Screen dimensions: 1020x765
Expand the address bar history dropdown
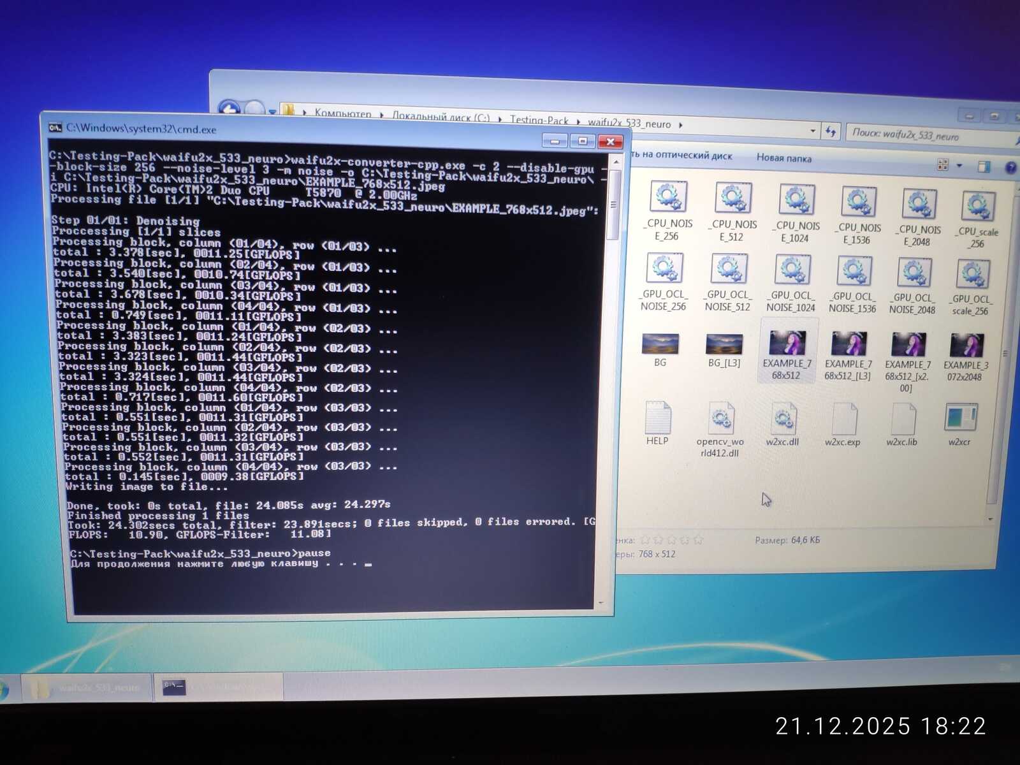tap(813, 131)
